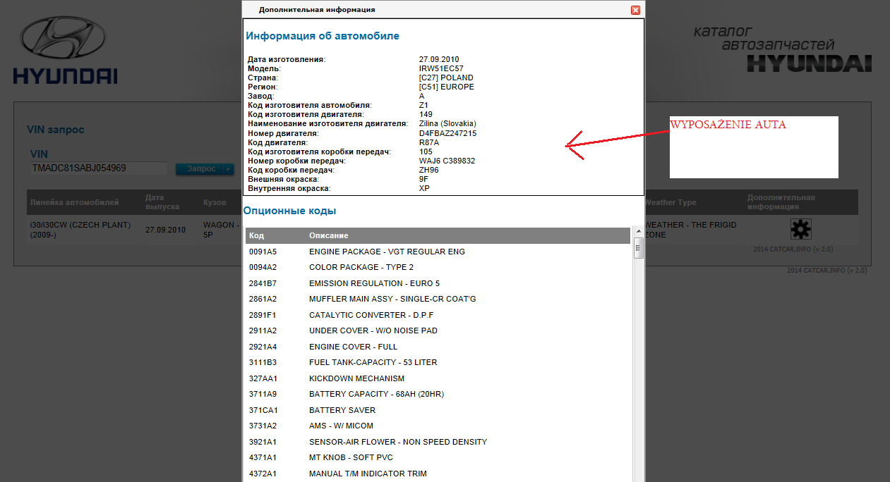890x482 pixels.
Task: Select EMISSION REGULATION - EURO 5 description
Action: [374, 283]
